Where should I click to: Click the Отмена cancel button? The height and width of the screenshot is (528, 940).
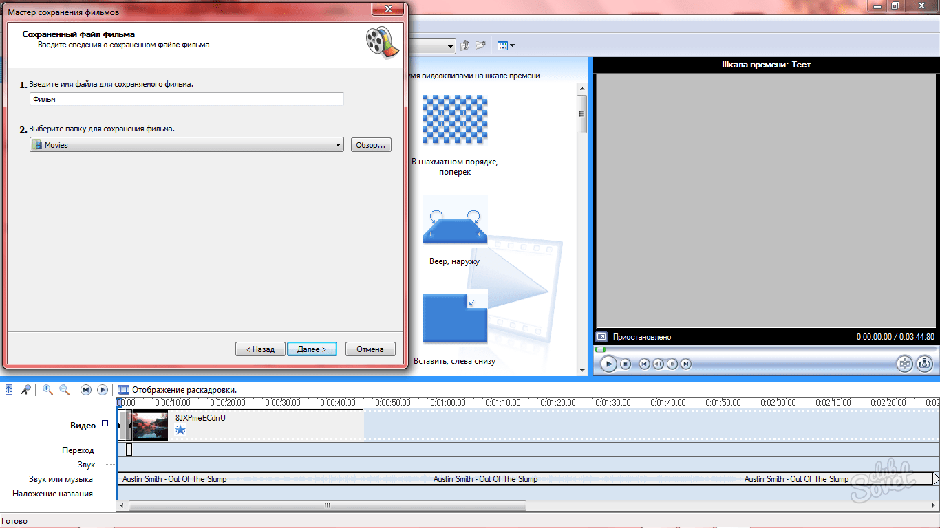(370, 349)
